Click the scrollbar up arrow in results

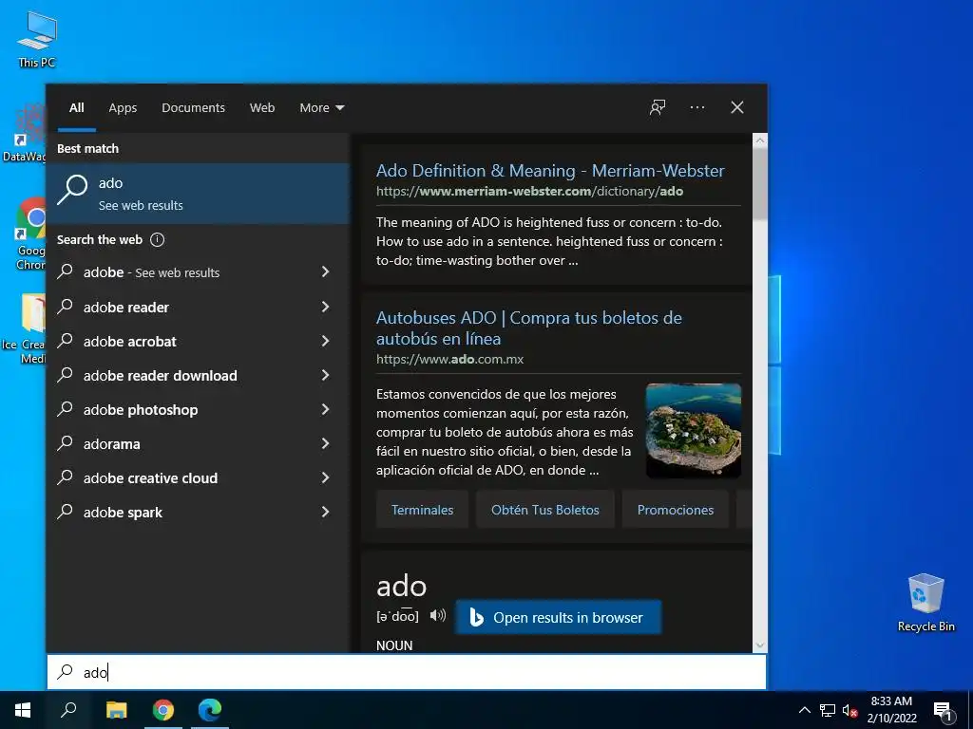(x=759, y=140)
